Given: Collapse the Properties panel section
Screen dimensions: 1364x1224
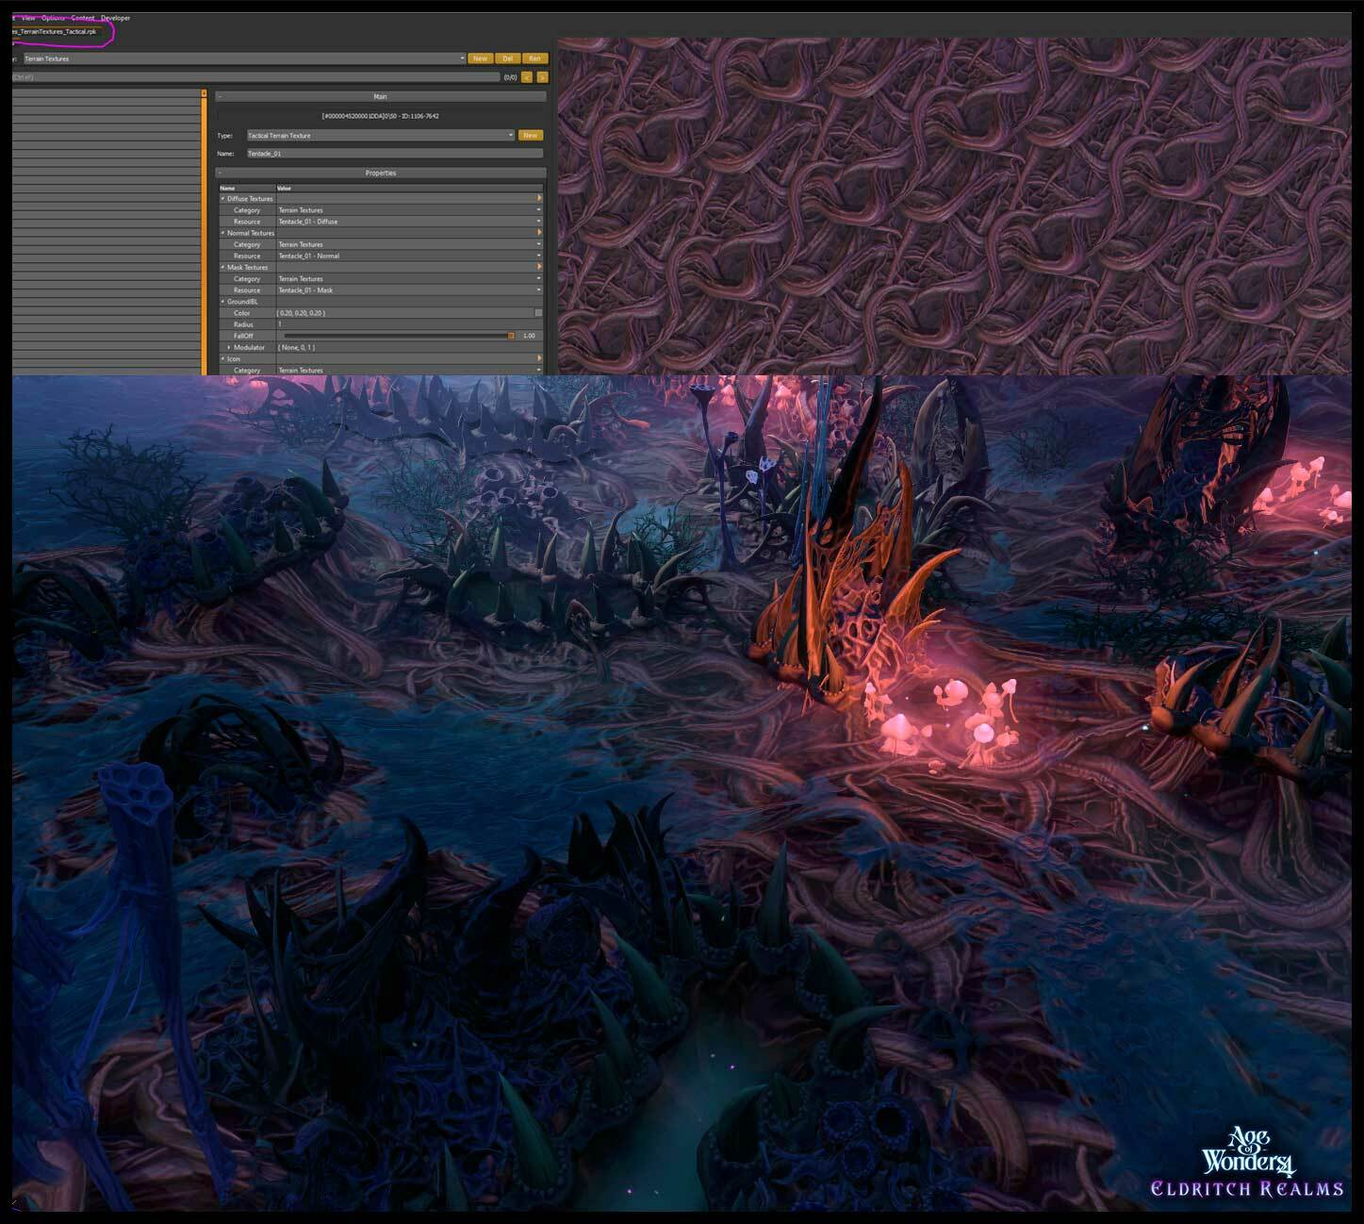Looking at the screenshot, I should coord(220,173).
